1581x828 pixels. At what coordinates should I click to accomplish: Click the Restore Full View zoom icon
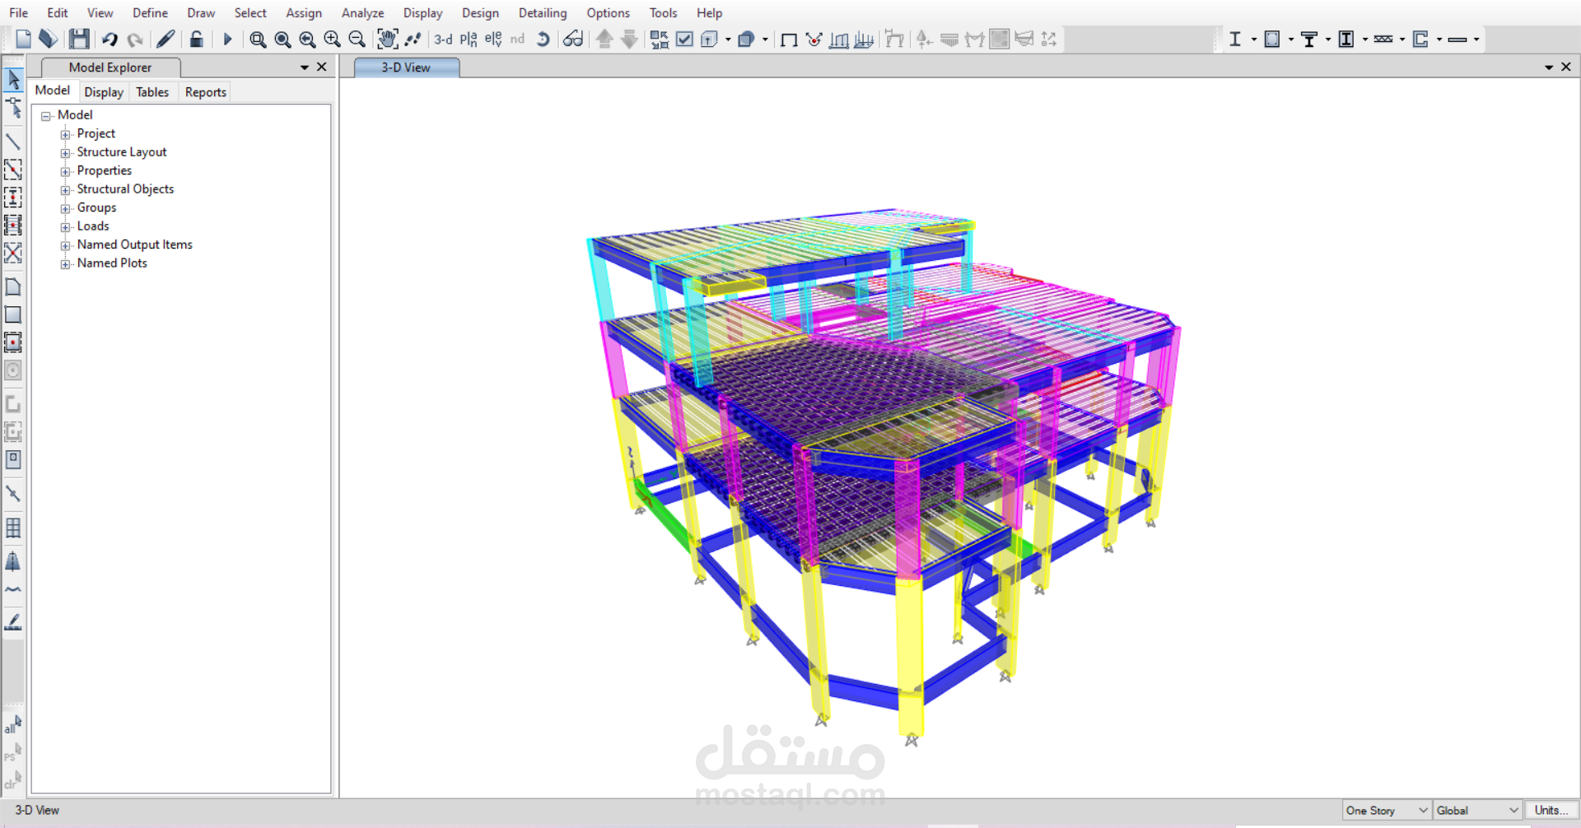pyautogui.click(x=282, y=39)
